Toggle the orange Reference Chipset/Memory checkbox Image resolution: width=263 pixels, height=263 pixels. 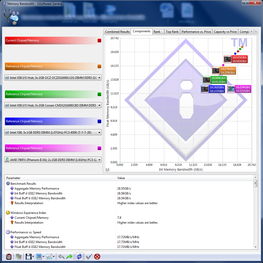pyautogui.click(x=99, y=66)
